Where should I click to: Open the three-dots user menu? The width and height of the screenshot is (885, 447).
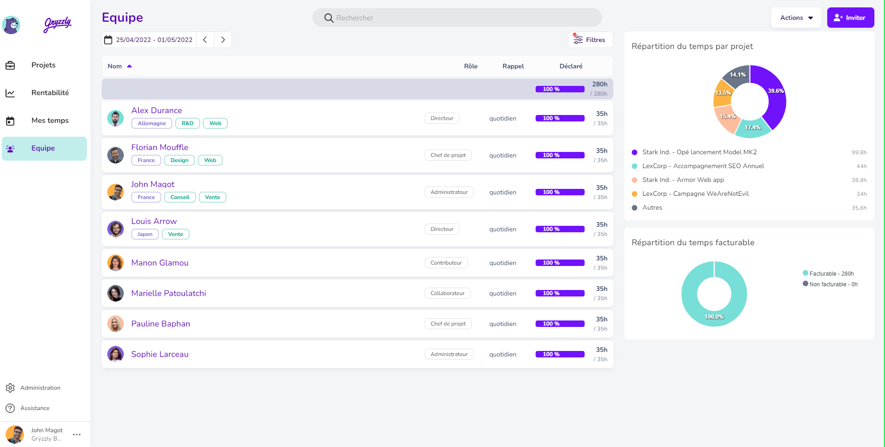(x=77, y=435)
